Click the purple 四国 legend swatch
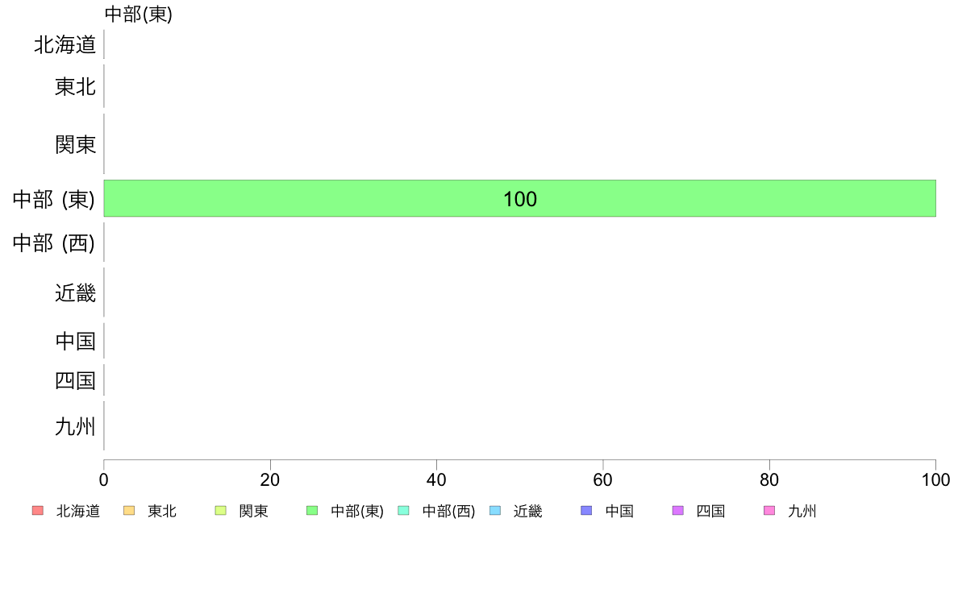This screenshot has width=958, height=593. pyautogui.click(x=677, y=511)
